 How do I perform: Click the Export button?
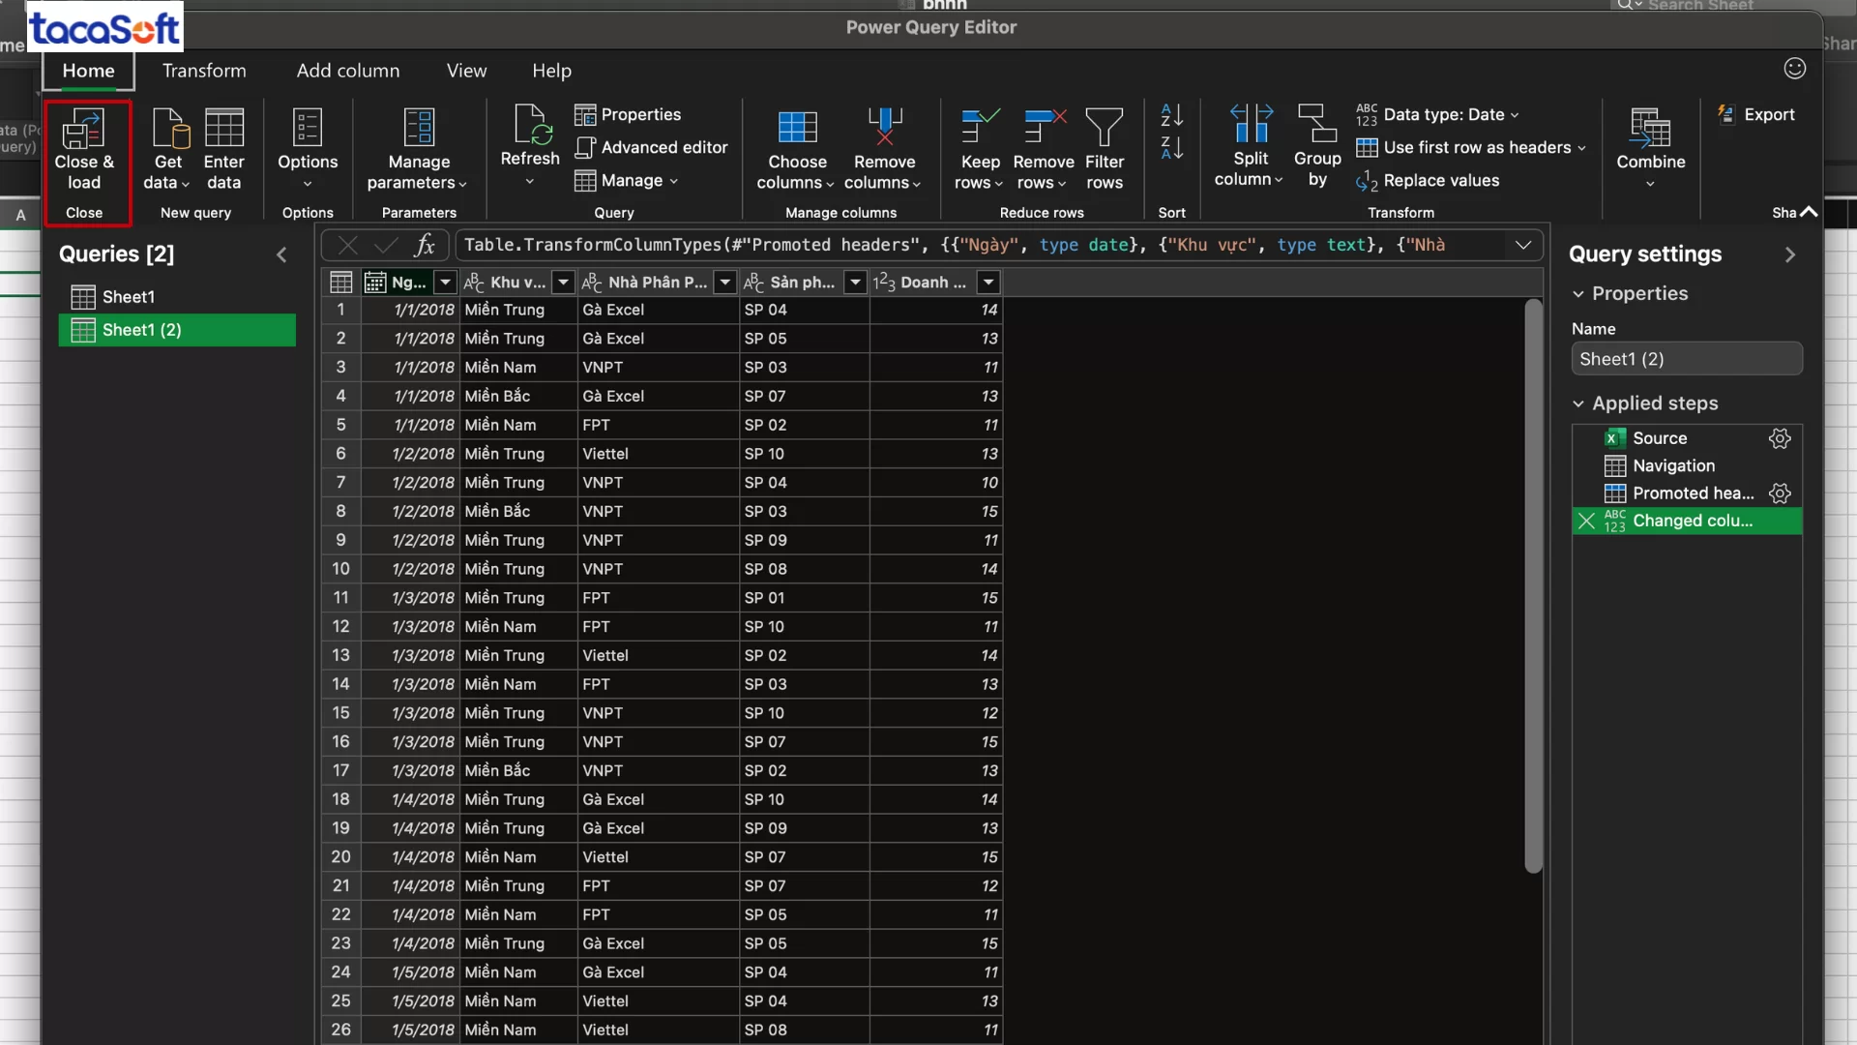[x=1756, y=114]
